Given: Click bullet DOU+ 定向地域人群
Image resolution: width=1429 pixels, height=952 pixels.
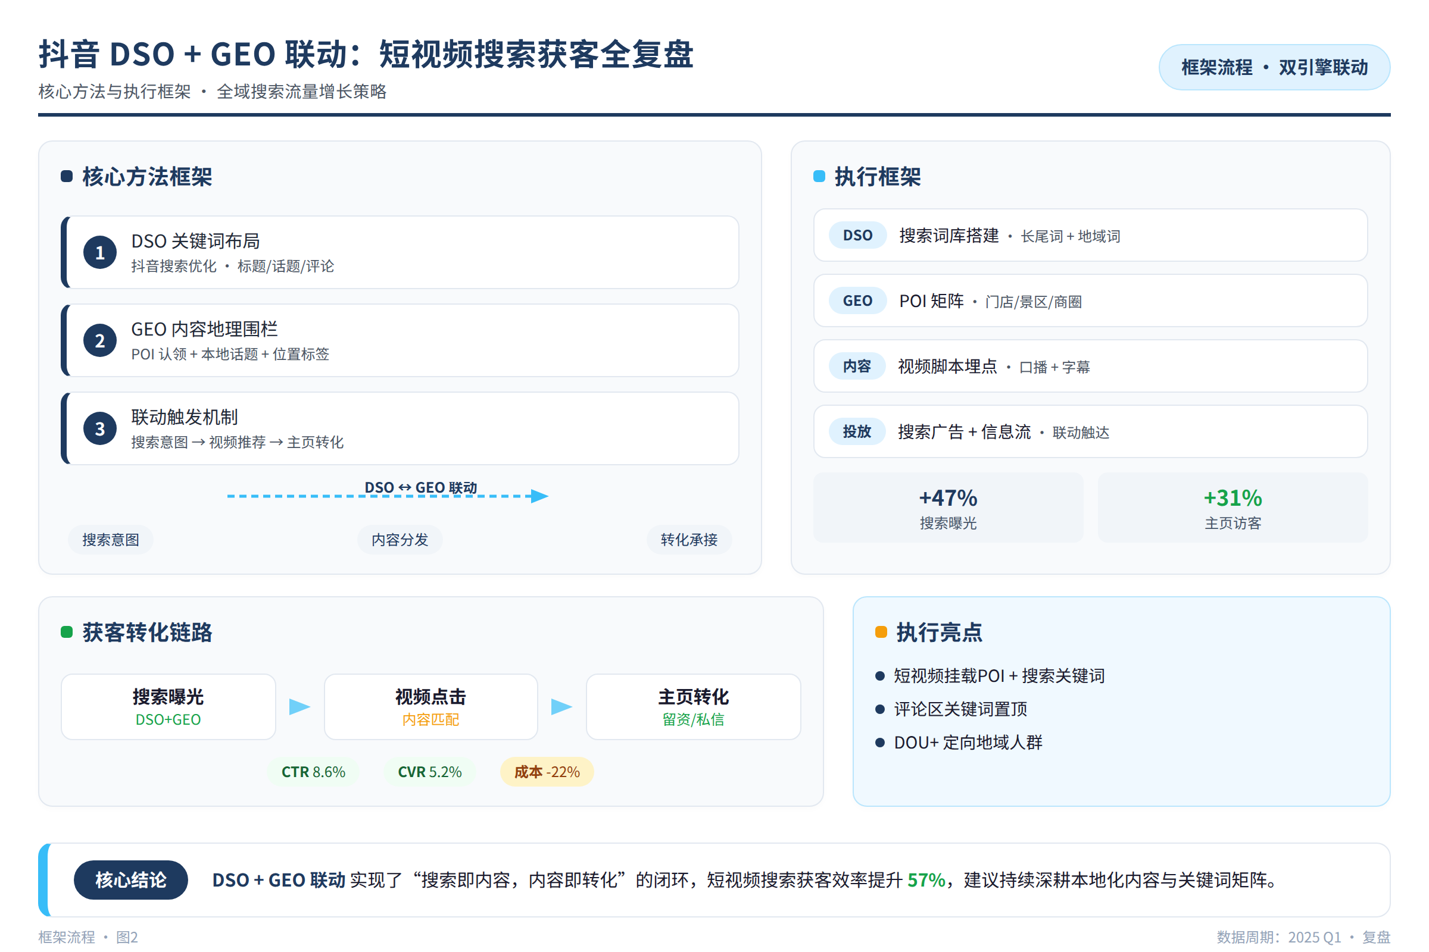Looking at the screenshot, I should coord(968,743).
